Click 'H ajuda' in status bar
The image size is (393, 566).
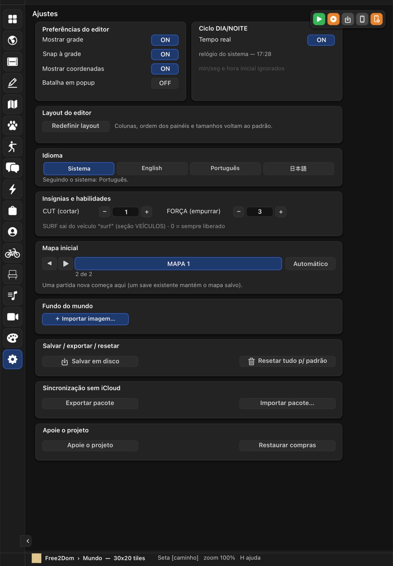point(250,558)
